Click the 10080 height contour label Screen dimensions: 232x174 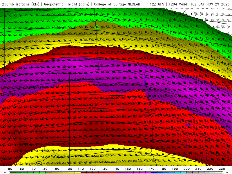click(75, 43)
